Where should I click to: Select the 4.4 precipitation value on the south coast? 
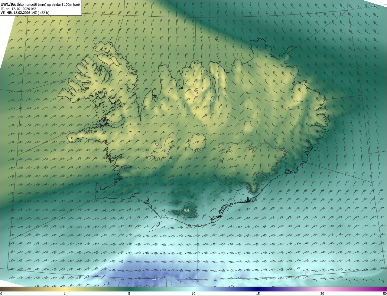[187, 210]
